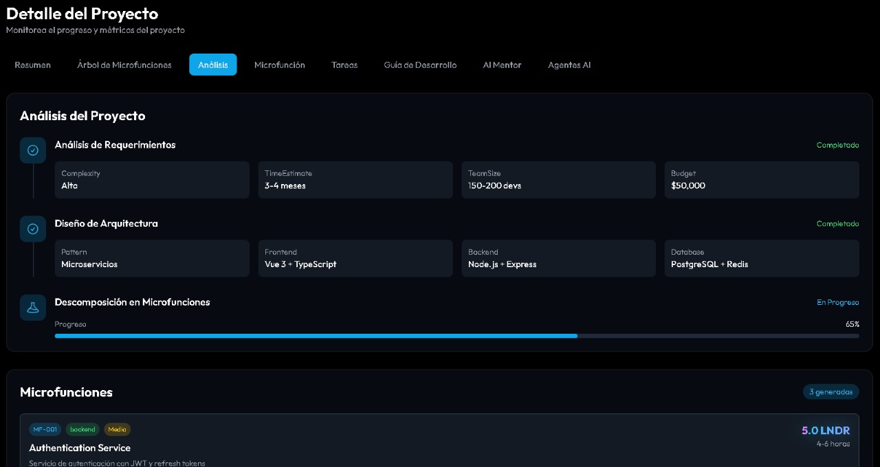This screenshot has width=880, height=467.
Task: Open Guía de Desarrollo tab
Action: (420, 65)
